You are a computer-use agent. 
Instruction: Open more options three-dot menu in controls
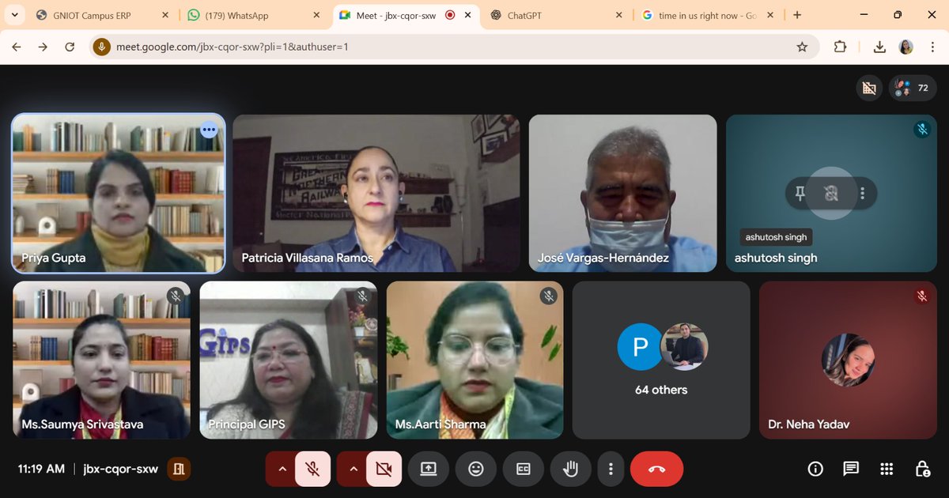pyautogui.click(x=611, y=469)
